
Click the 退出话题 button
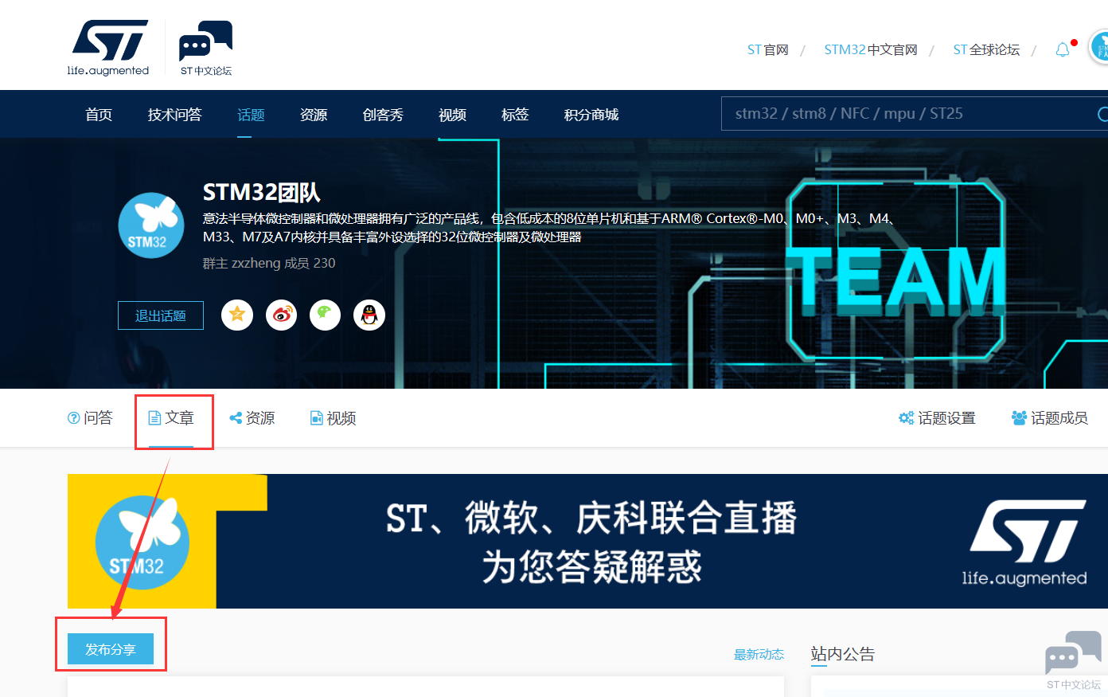(161, 315)
